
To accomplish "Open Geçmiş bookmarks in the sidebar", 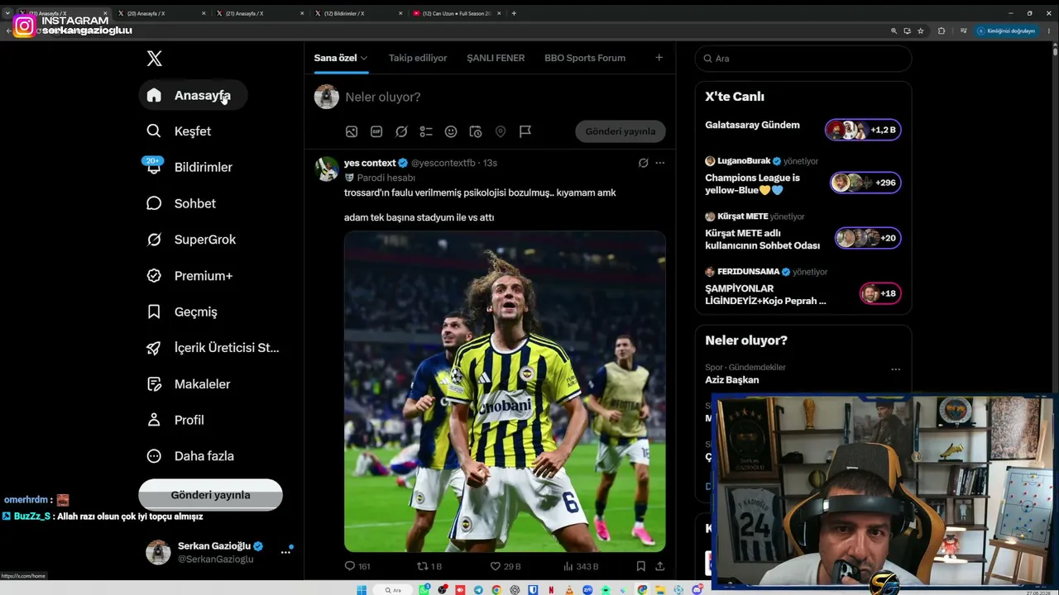I will pos(182,312).
